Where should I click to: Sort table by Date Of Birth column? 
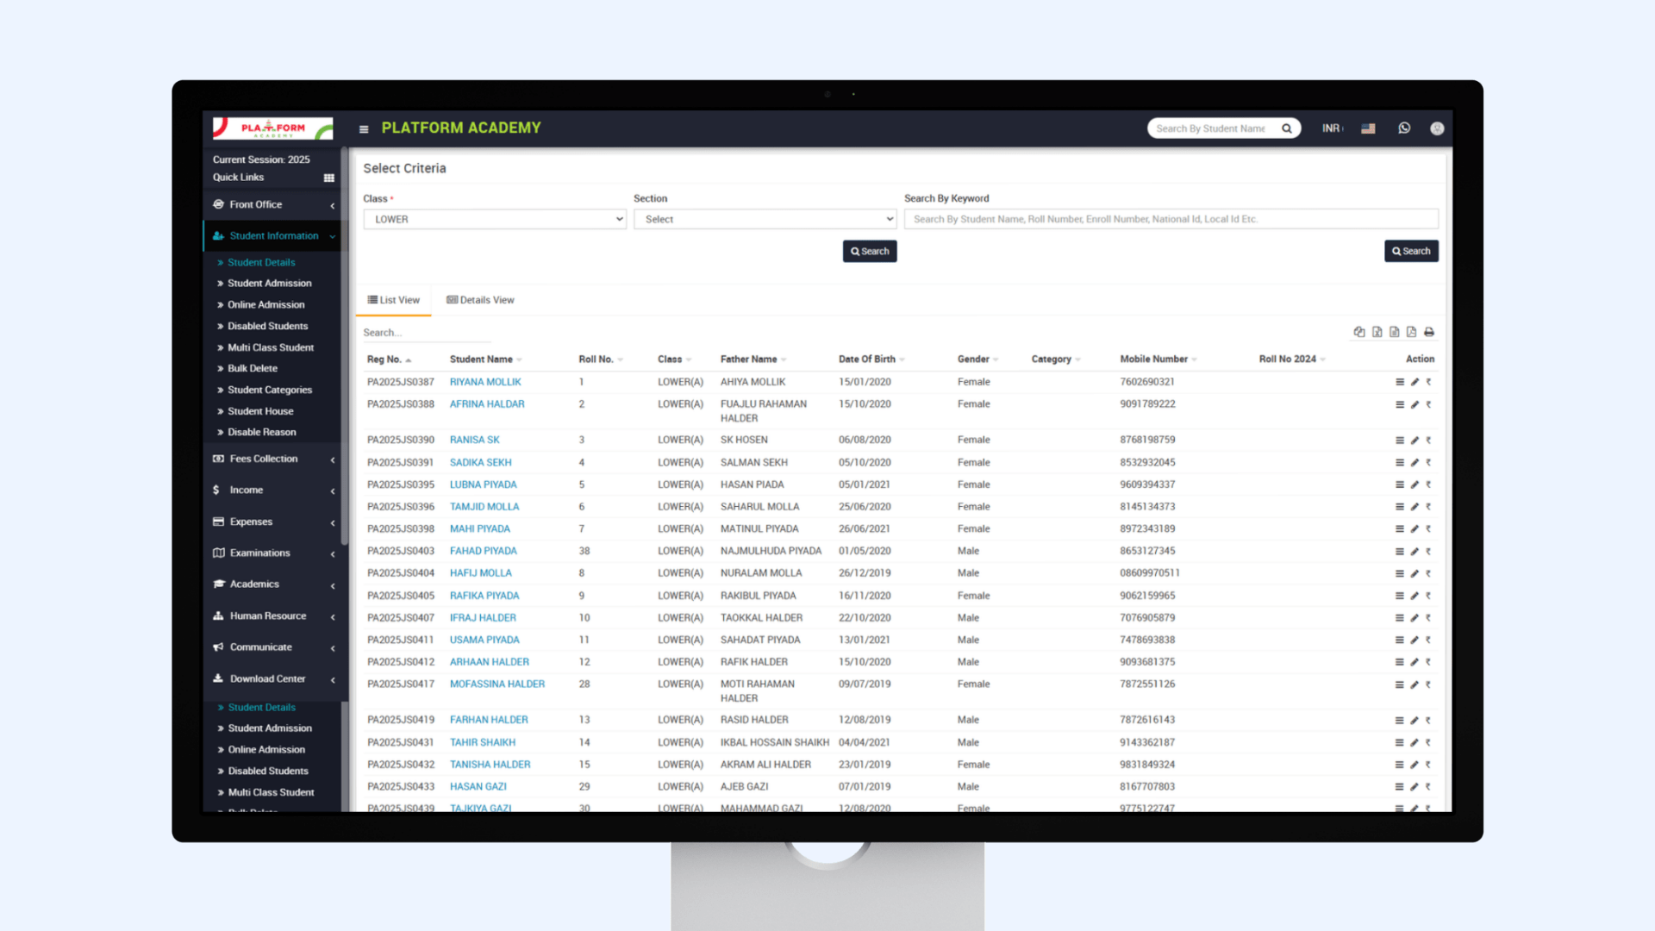[867, 359]
